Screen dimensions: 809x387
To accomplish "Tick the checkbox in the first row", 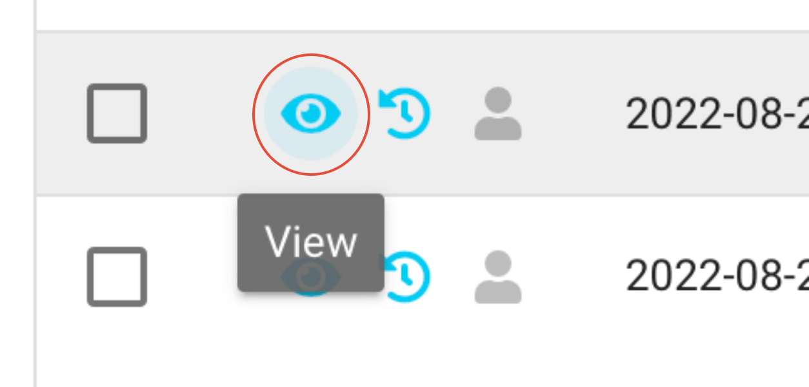I will 117,113.
